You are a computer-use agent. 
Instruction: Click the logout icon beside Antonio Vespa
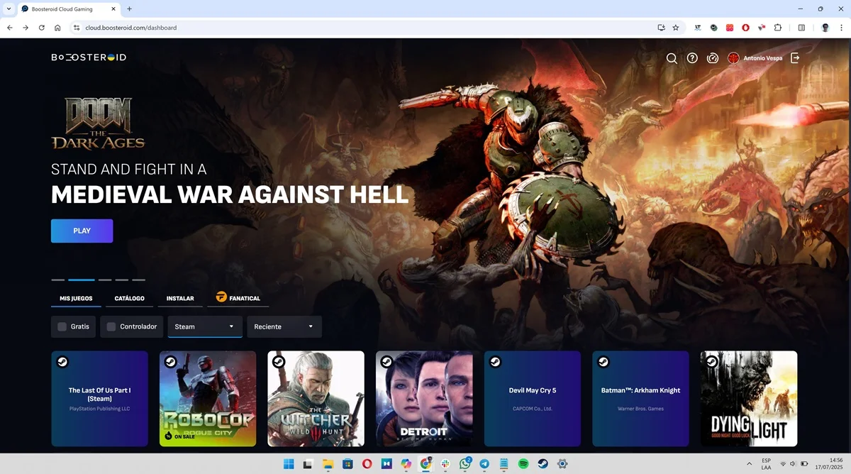click(x=795, y=58)
